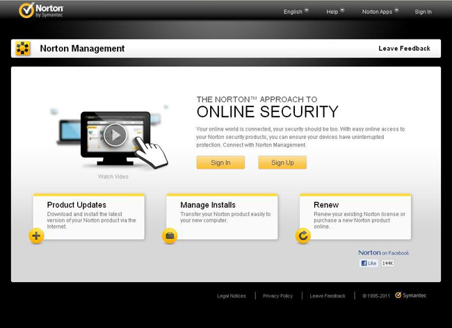Open the English language dropdown

coord(296,12)
